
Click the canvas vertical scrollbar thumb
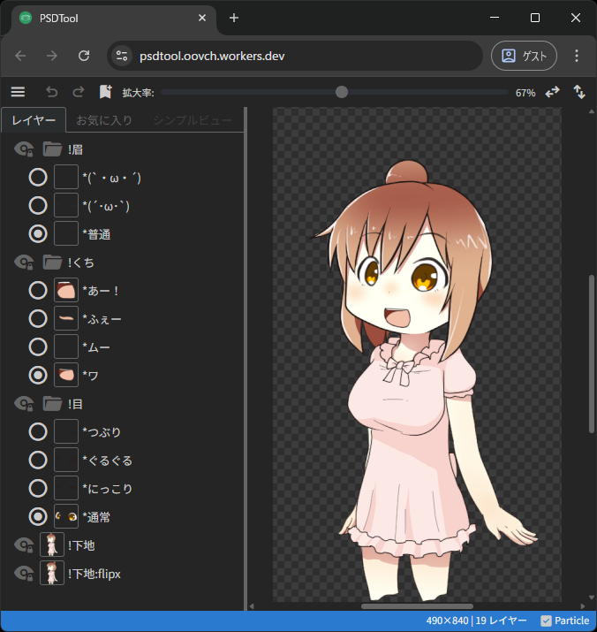tap(592, 354)
